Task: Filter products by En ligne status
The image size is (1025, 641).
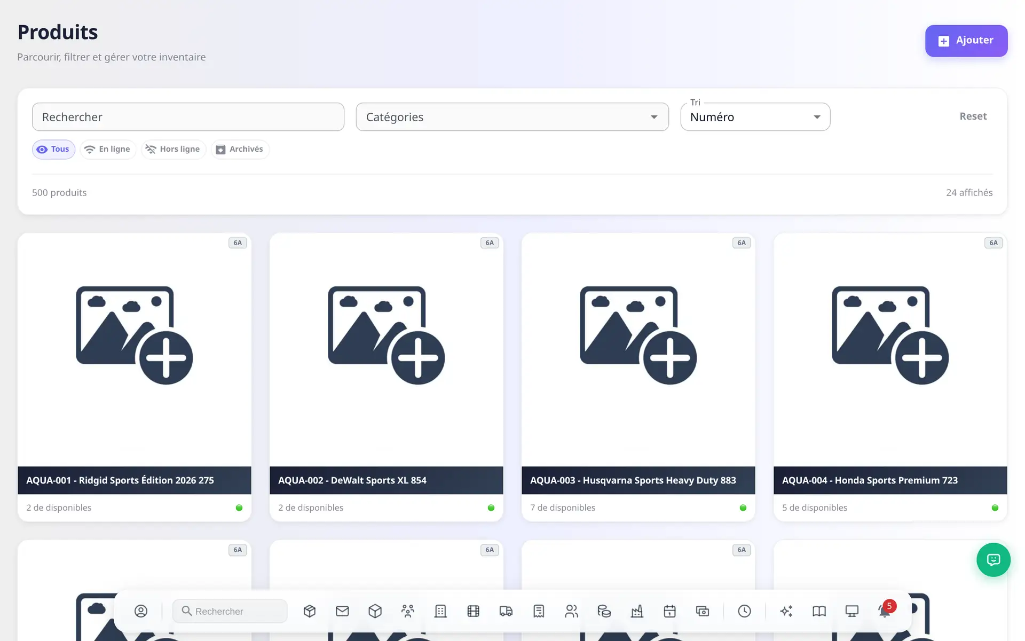Action: (x=108, y=150)
